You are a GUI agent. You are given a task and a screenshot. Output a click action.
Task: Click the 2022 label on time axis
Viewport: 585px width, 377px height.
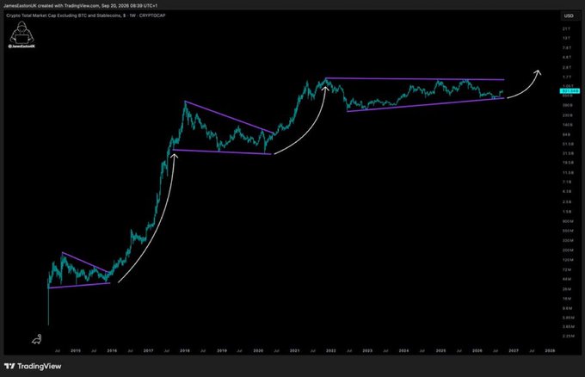click(x=331, y=351)
